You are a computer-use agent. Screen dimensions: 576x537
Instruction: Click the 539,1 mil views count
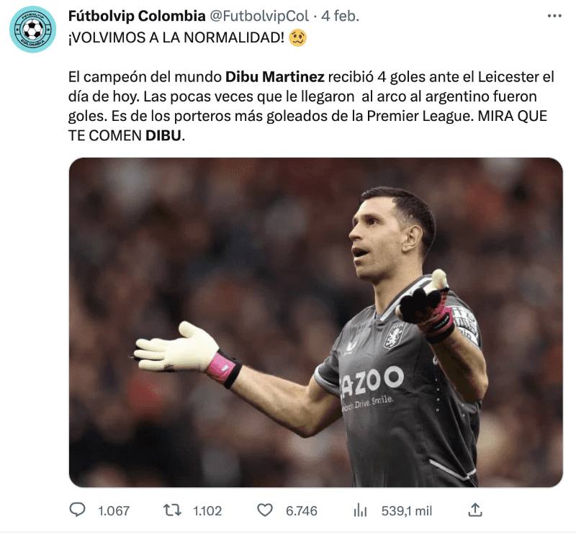tap(407, 511)
